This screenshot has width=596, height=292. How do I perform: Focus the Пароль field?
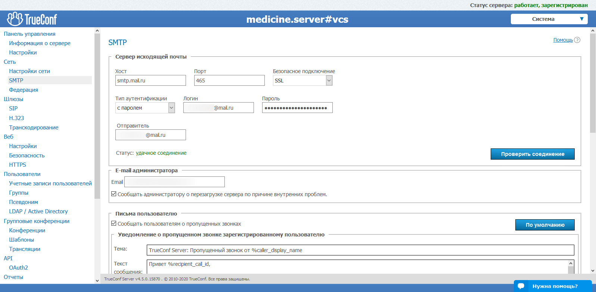click(x=297, y=108)
